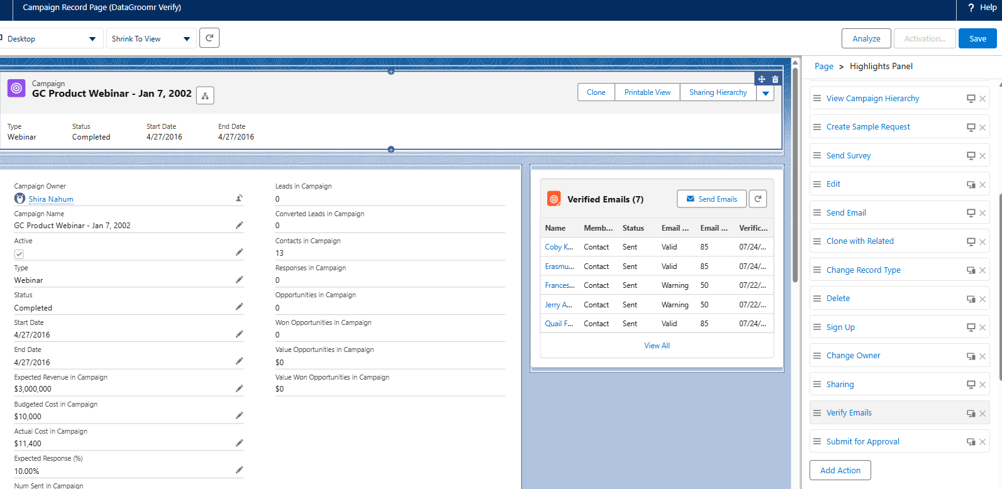Screen dimensions: 1002x489
Task: Toggle the Active checkbox
Action: (x=19, y=254)
